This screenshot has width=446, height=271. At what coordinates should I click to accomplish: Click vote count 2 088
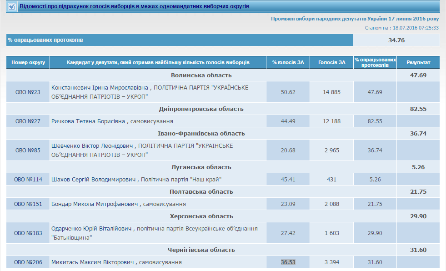point(331,204)
